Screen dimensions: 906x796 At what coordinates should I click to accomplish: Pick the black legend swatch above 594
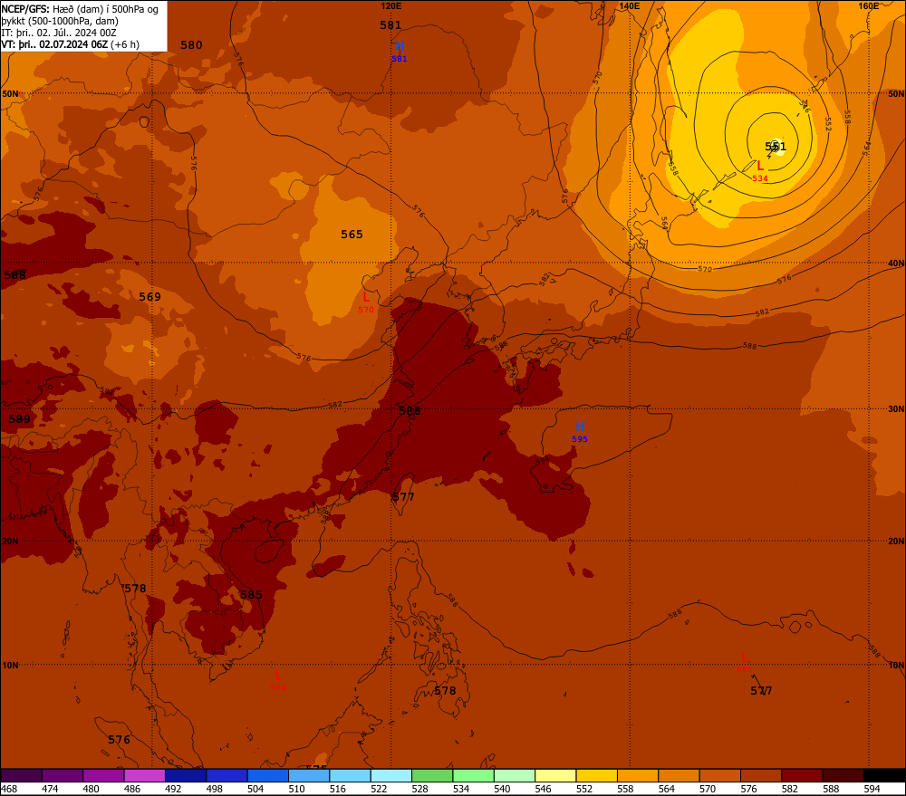(884, 776)
